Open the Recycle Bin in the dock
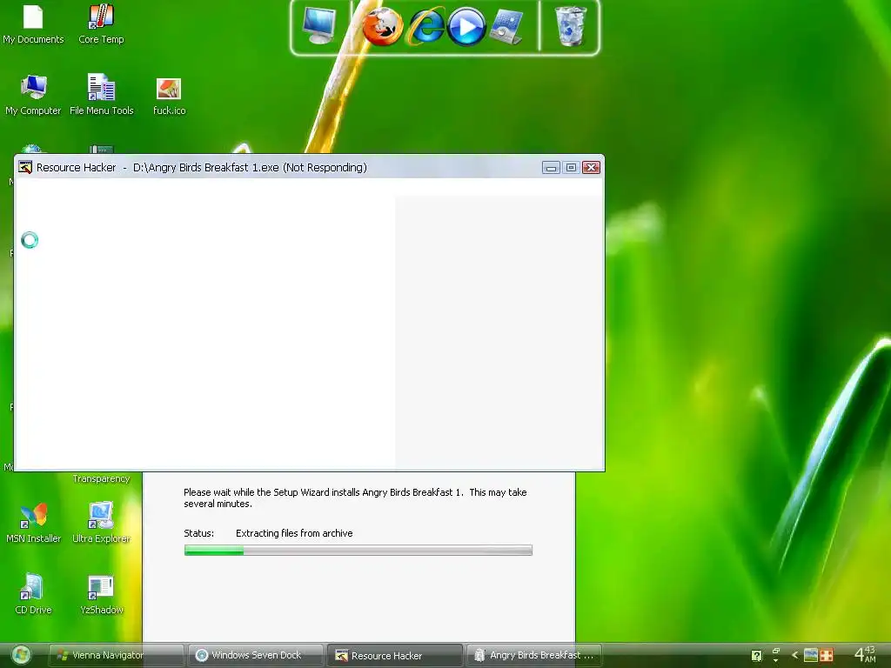 [570, 26]
